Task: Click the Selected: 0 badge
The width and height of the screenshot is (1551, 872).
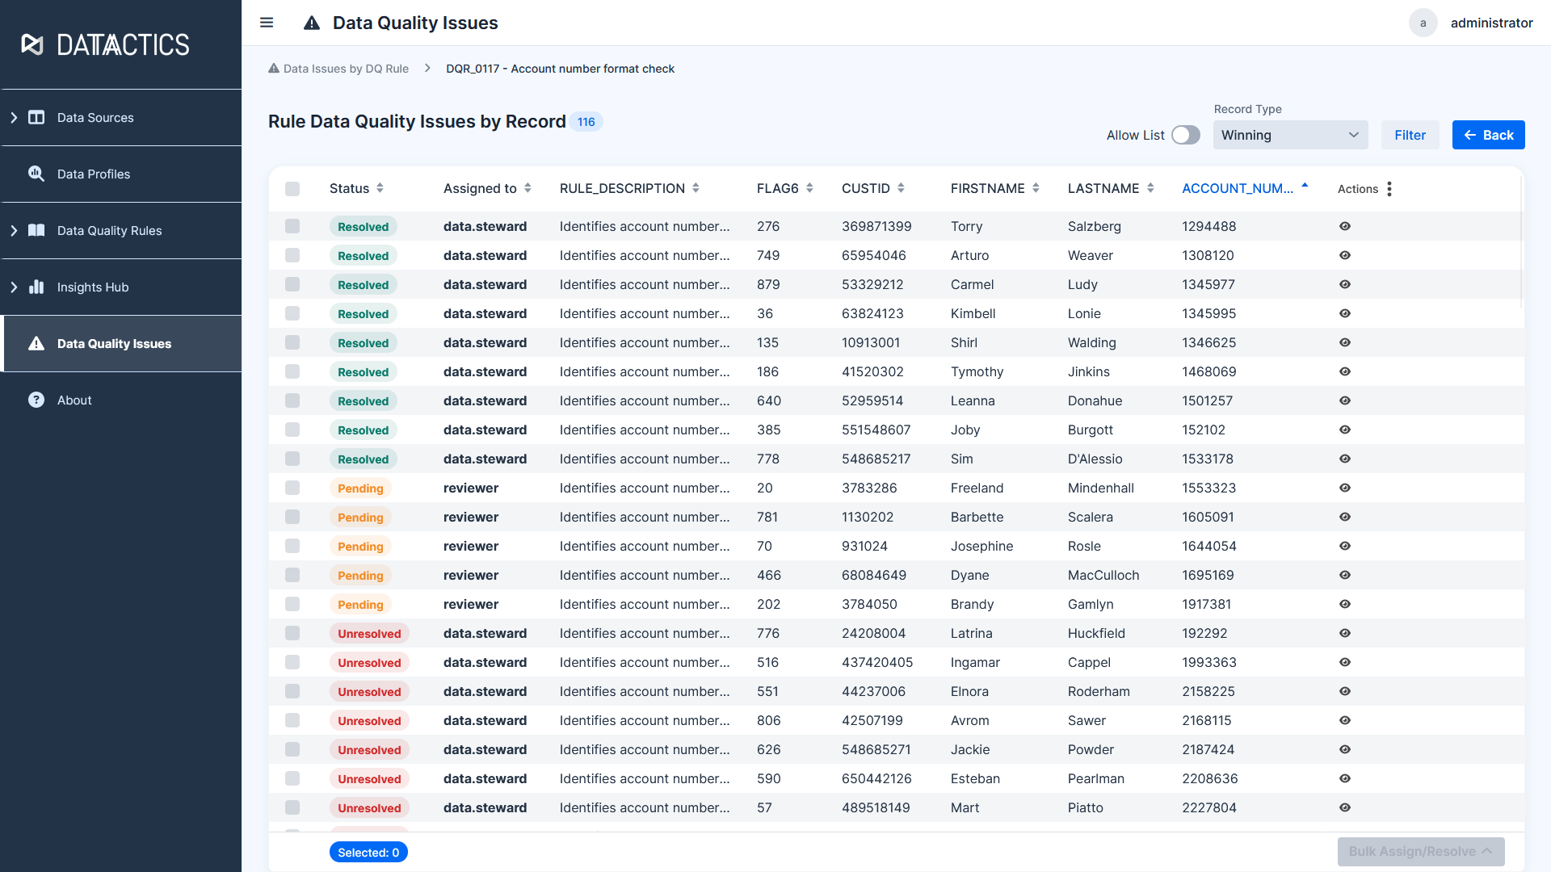Action: point(368,852)
